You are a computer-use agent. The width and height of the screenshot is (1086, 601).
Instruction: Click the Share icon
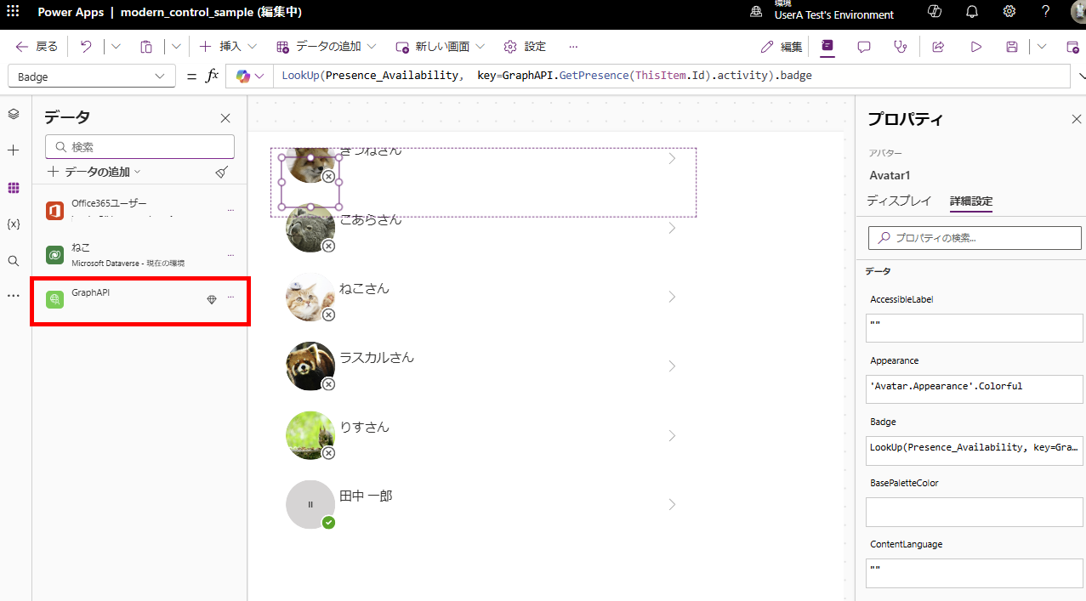pyautogui.click(x=937, y=46)
